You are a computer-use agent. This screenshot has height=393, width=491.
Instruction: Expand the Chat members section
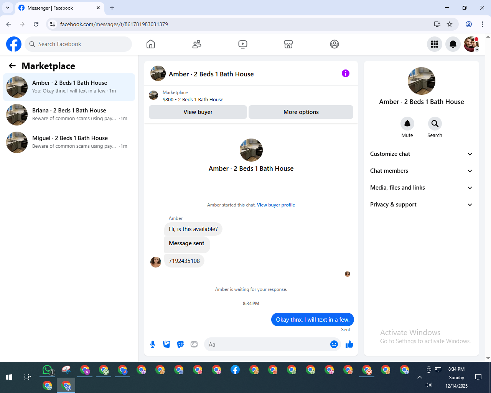421,171
